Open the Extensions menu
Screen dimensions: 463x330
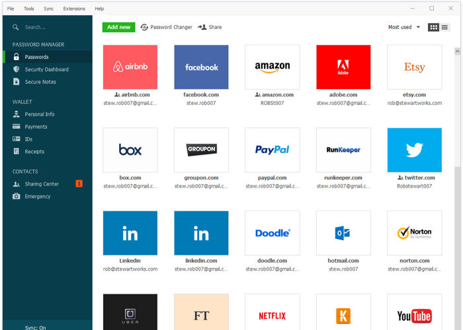[74, 9]
